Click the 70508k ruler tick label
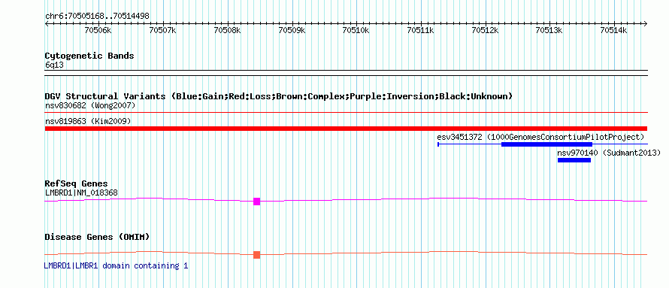669x288 pixels. (228, 30)
